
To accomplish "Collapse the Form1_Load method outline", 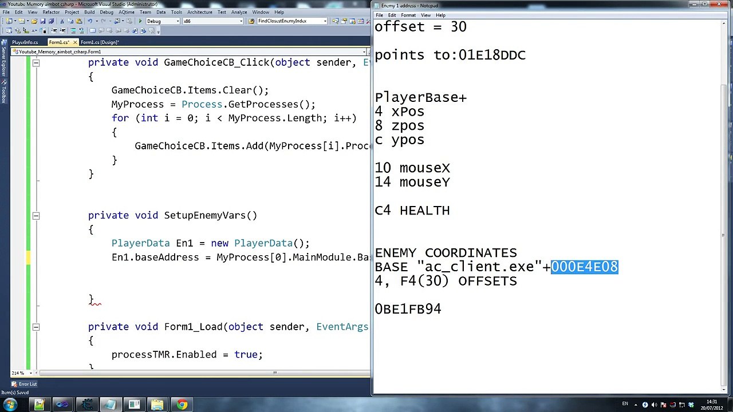I will point(36,327).
